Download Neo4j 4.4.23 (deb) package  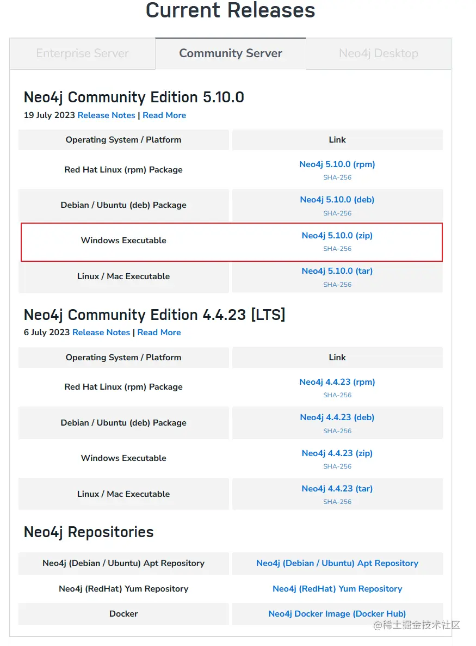337,417
